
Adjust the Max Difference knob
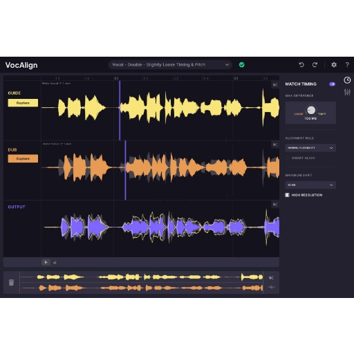click(x=311, y=110)
